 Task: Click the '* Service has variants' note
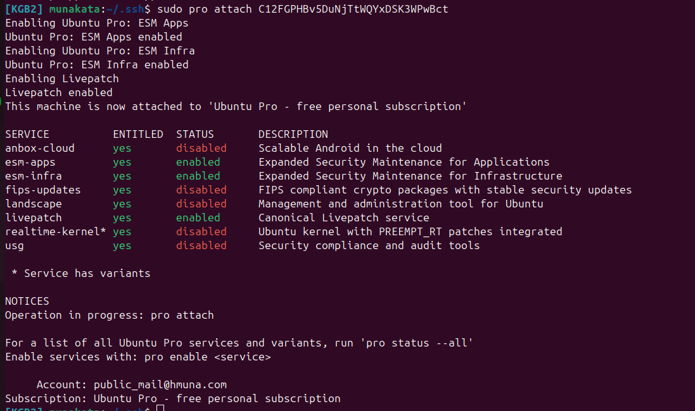[81, 273]
